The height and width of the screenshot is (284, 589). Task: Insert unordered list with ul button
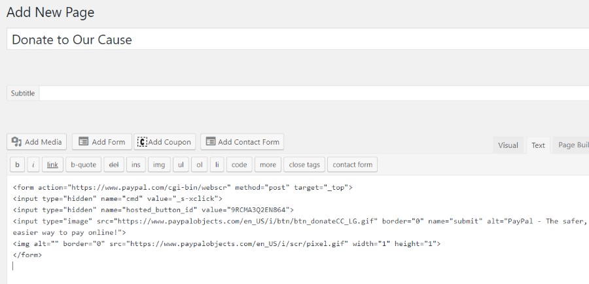(181, 165)
